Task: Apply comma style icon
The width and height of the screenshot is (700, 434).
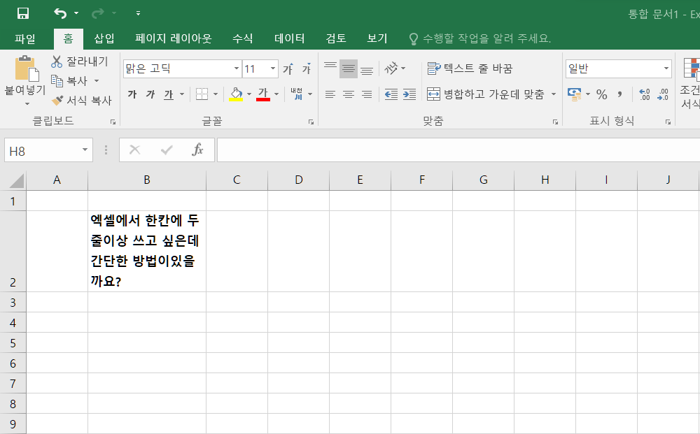Action: (x=619, y=94)
